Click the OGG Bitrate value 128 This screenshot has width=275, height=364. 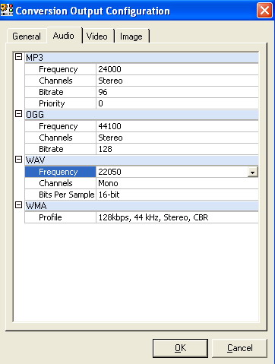click(177, 149)
